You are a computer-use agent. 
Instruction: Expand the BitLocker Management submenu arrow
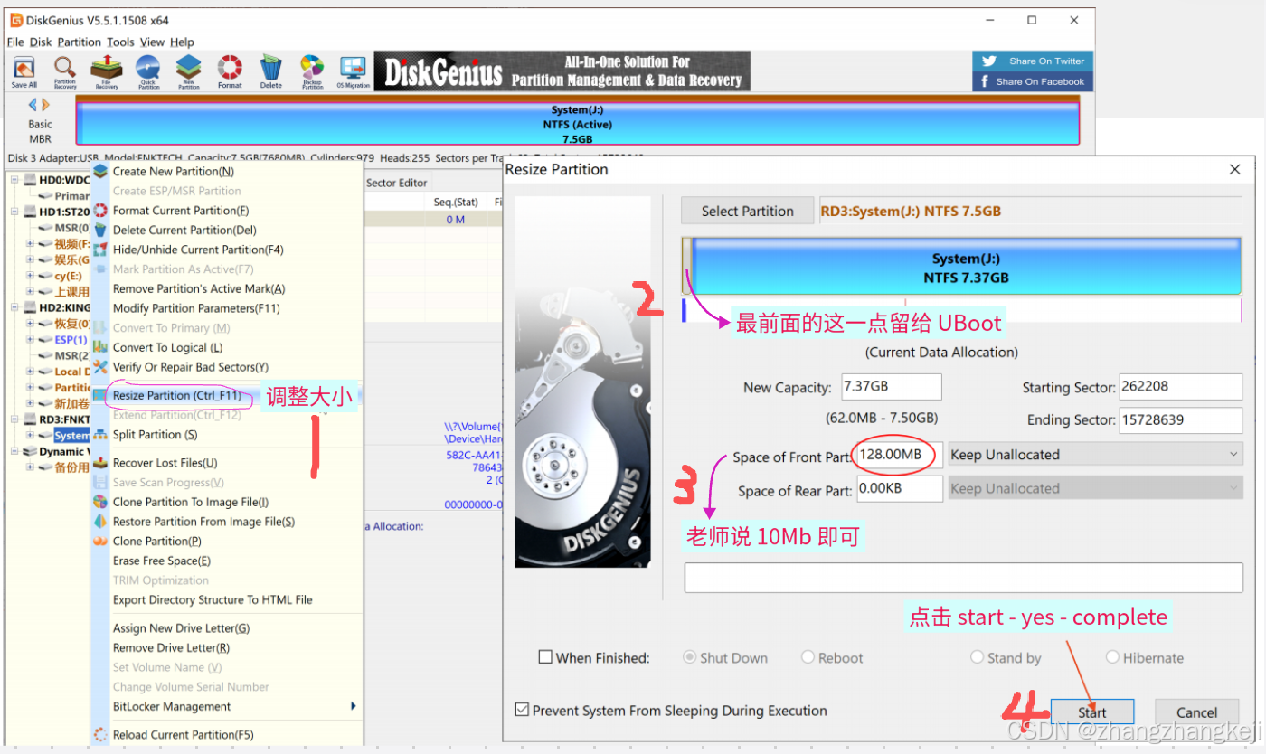tap(354, 706)
